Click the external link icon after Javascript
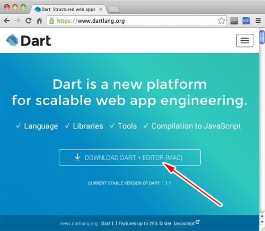 click(x=197, y=222)
